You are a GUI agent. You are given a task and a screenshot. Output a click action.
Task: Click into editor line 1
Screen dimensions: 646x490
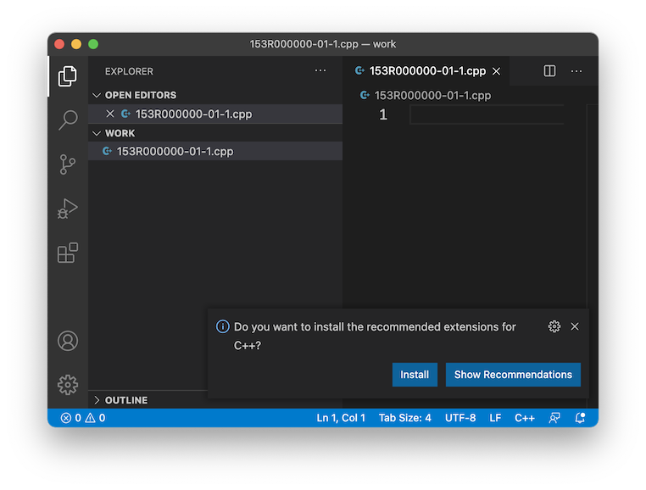click(x=487, y=114)
